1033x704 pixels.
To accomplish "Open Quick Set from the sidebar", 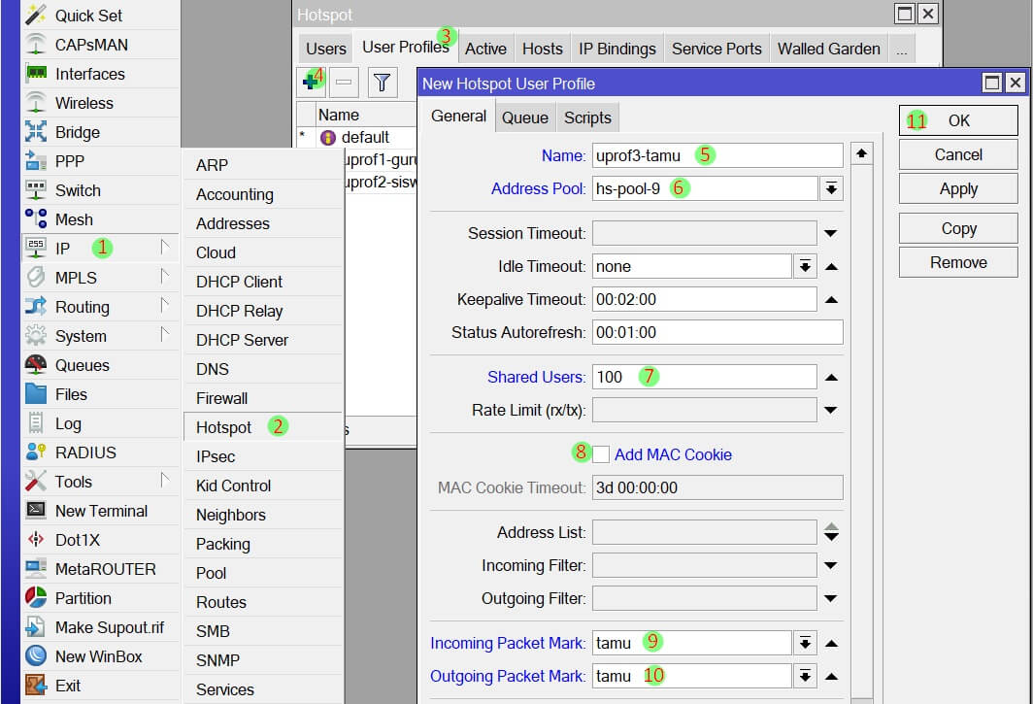I will (x=87, y=16).
